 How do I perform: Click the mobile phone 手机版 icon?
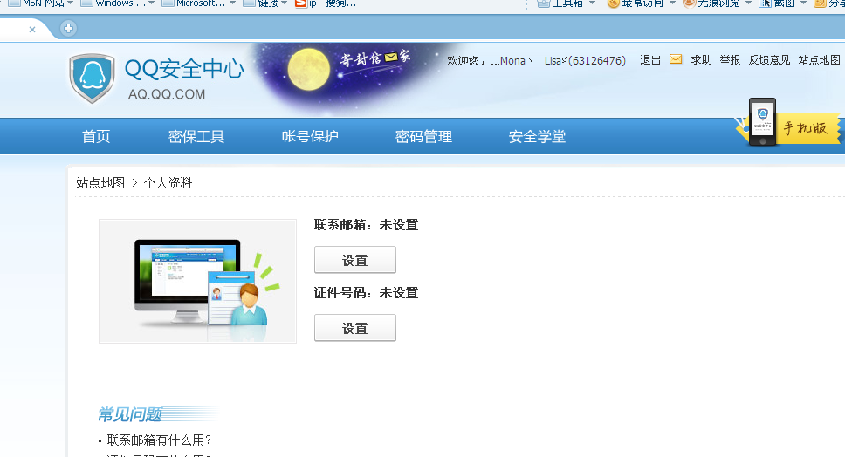point(762,121)
